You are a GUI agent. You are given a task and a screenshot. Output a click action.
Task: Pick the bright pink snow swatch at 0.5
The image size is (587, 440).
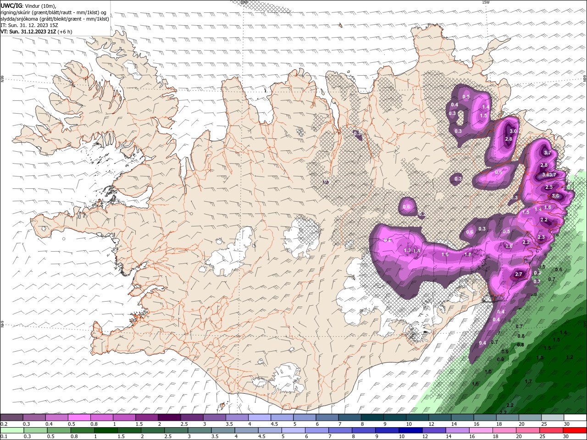[x=79, y=418]
